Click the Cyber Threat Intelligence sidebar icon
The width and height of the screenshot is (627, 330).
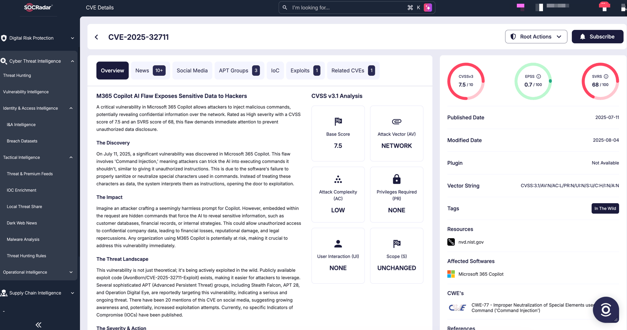tap(4, 61)
